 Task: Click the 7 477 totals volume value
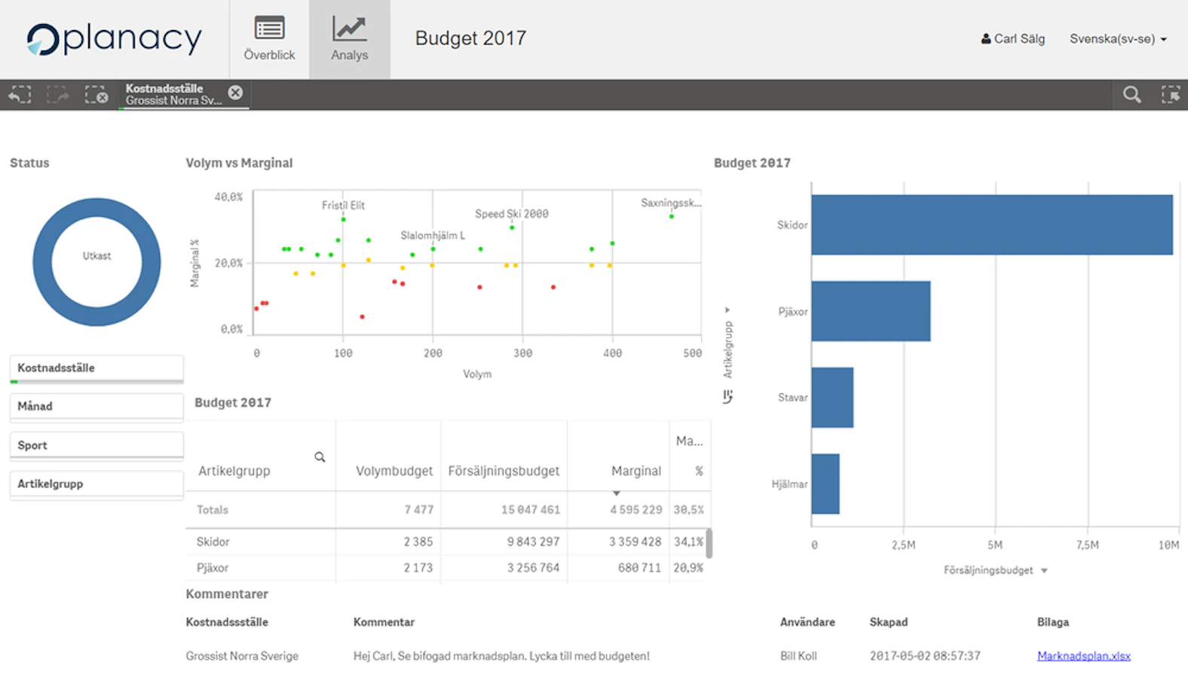pos(419,510)
